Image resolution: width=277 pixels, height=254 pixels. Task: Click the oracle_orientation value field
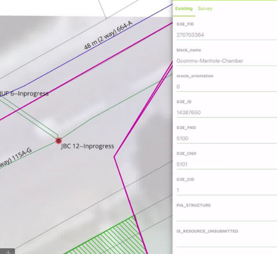224,87
